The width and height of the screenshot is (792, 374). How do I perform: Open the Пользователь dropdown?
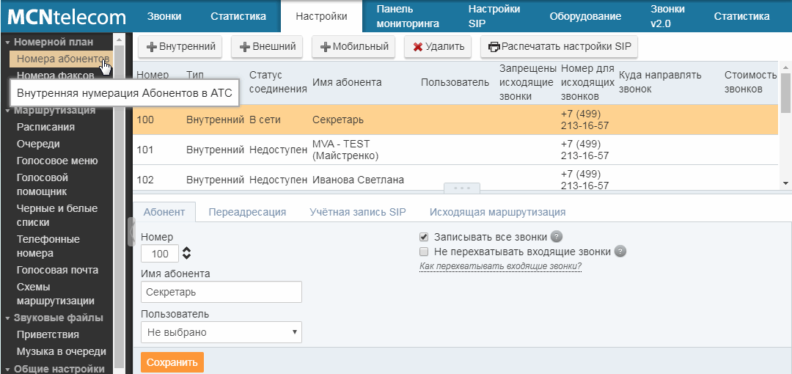(x=221, y=332)
